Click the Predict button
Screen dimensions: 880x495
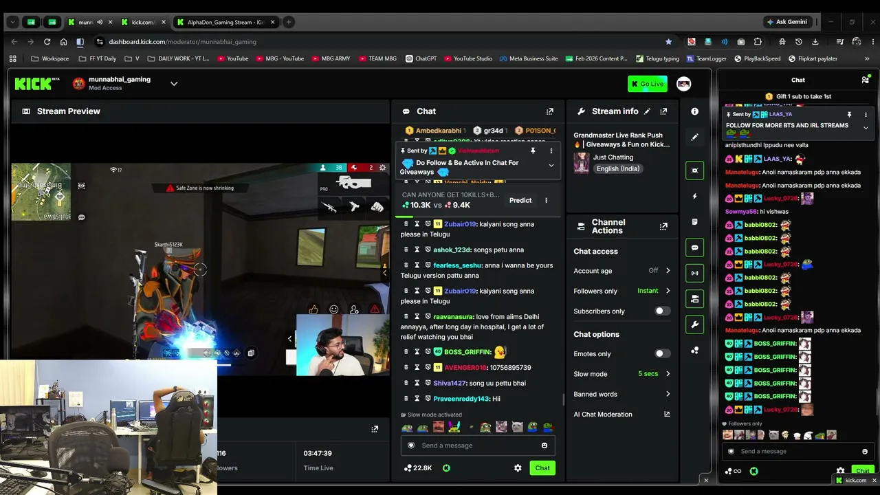tap(520, 201)
